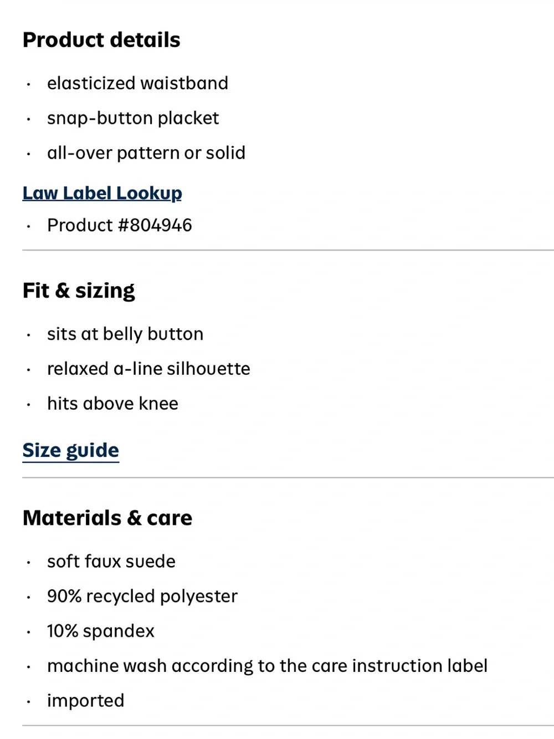Viewport: 554px width, 739px height.
Task: Click the 10% spandex item
Action: 101,631
